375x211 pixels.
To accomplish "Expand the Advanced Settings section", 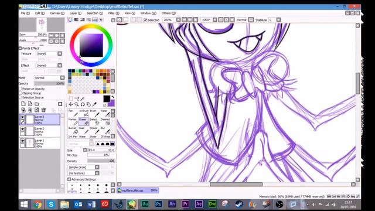I will (x=69, y=179).
